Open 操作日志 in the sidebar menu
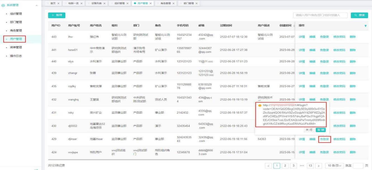 coord(16,56)
